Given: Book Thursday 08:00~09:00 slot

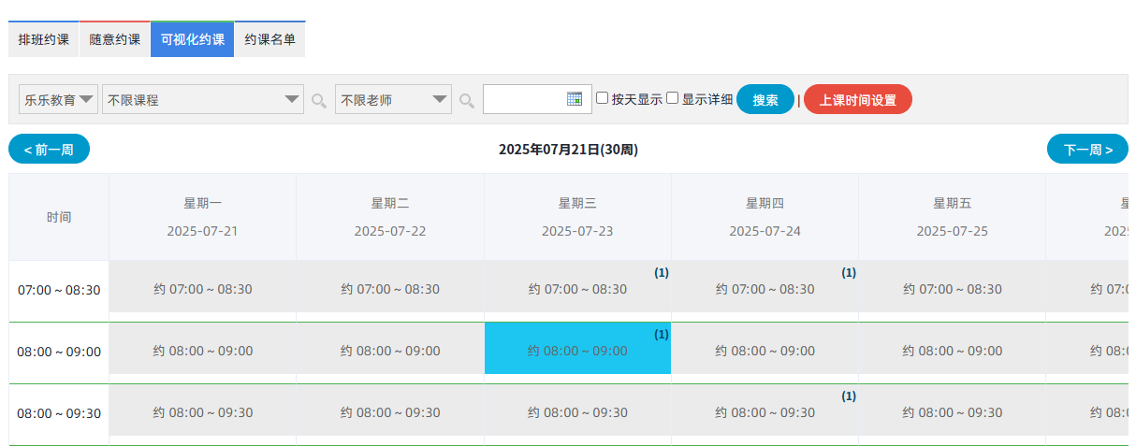Looking at the screenshot, I should click(x=765, y=349).
